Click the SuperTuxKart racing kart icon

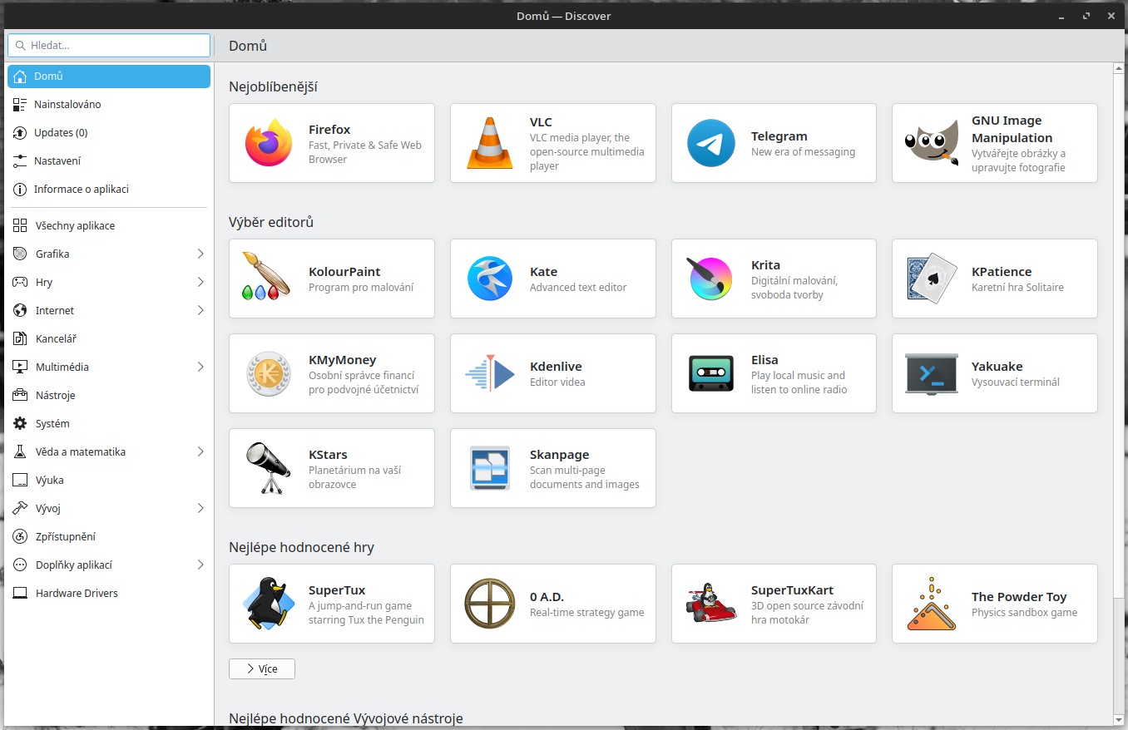[711, 604]
